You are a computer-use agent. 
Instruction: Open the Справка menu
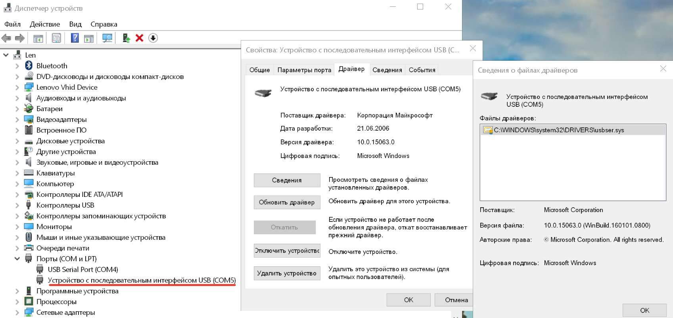point(104,24)
